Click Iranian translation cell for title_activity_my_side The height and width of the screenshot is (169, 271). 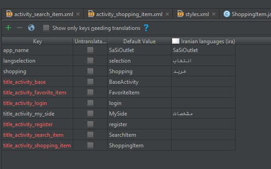click(203, 114)
